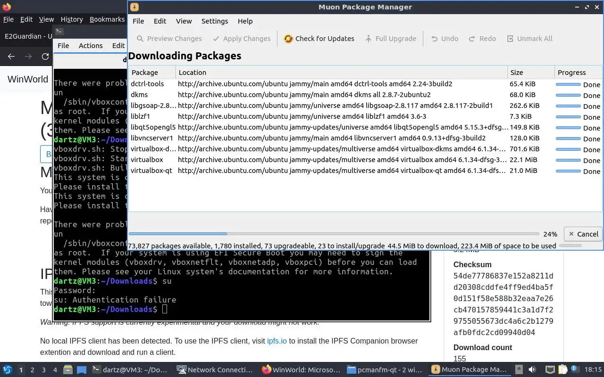Click the Firefox forward arrow
The image size is (604, 377).
click(28, 57)
